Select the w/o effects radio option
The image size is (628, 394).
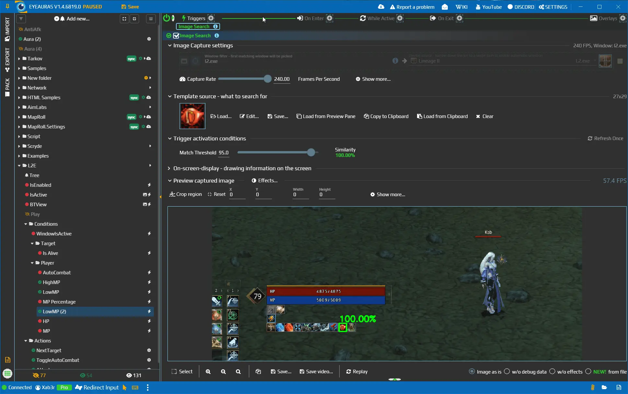pyautogui.click(x=552, y=372)
